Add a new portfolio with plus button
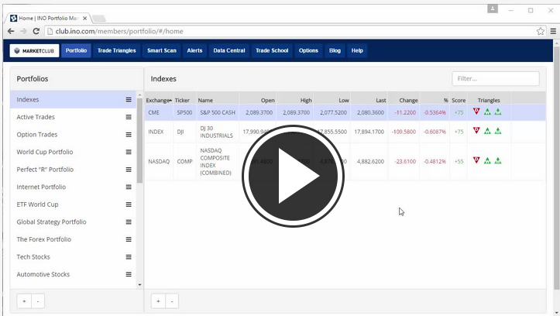560x316 pixels. pyautogui.click(x=24, y=301)
